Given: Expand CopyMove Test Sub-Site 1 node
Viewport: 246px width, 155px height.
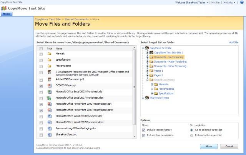Looking at the screenshot, I should pyautogui.click(x=147, y=52).
